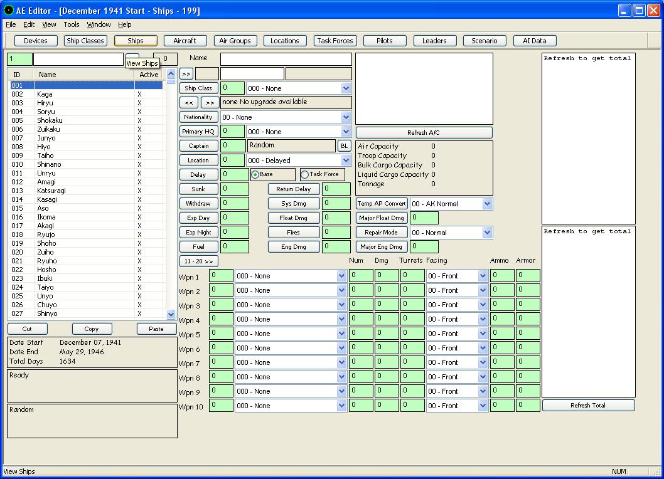
Task: Open the Window menu
Action: 99,24
